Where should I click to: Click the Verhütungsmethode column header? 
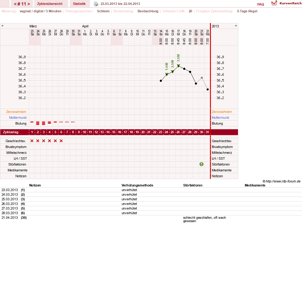(x=137, y=186)
